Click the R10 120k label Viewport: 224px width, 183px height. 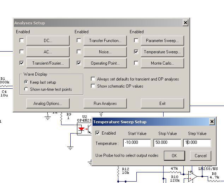(x=175, y=178)
